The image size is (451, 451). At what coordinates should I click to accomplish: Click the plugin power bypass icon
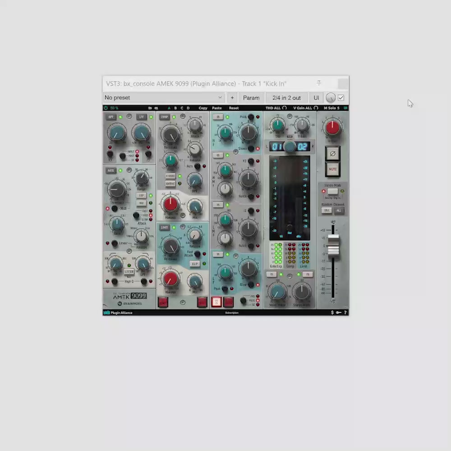(106, 108)
